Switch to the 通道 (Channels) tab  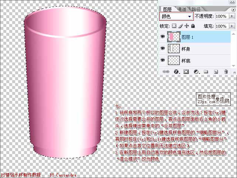(182, 9)
